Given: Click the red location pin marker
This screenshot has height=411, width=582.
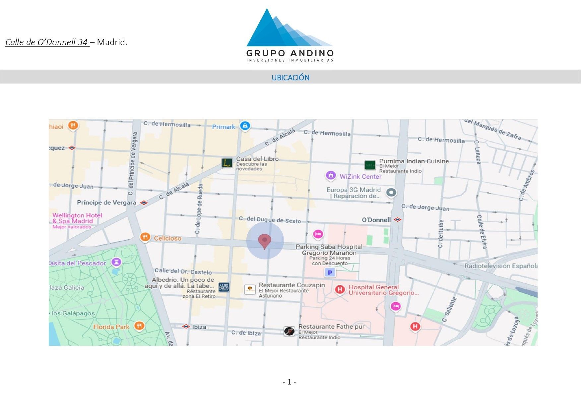Looking at the screenshot, I should click(264, 241).
